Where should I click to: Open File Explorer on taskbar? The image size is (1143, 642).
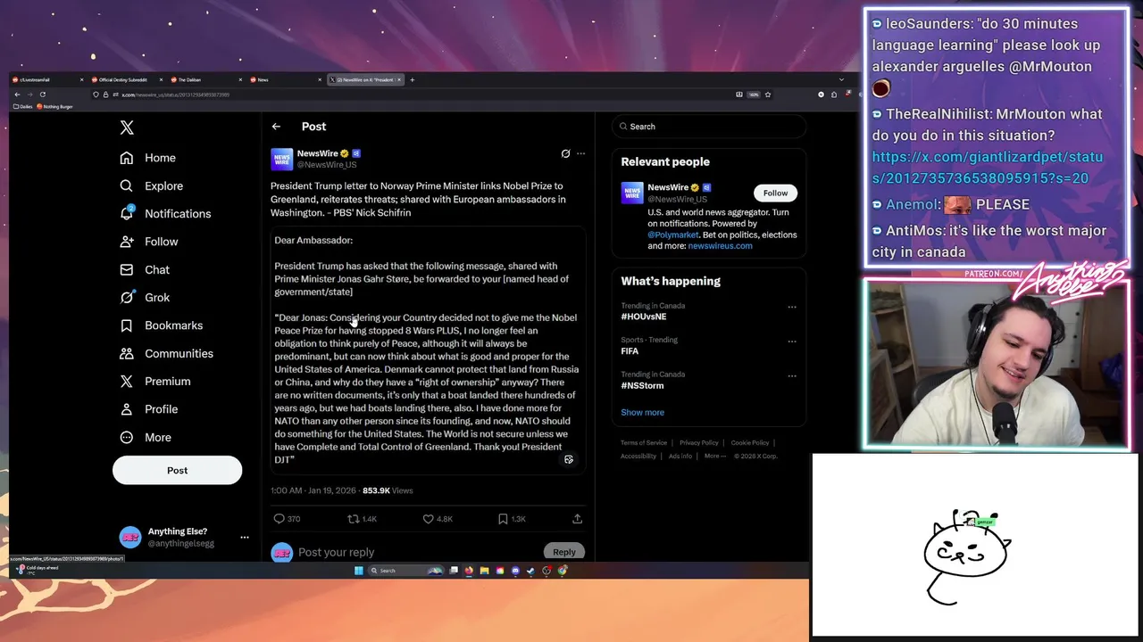coord(484,571)
